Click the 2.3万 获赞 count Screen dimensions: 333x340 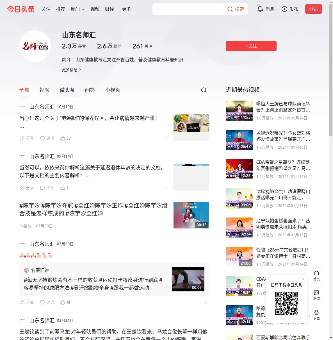(x=74, y=46)
